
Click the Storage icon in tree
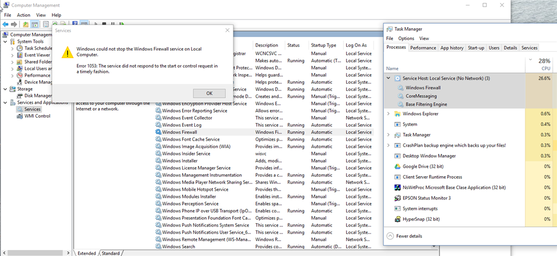tap(13, 89)
